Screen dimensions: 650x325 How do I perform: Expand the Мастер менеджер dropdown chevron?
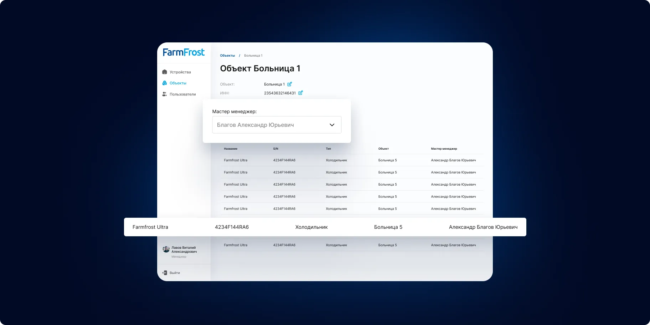tap(332, 125)
